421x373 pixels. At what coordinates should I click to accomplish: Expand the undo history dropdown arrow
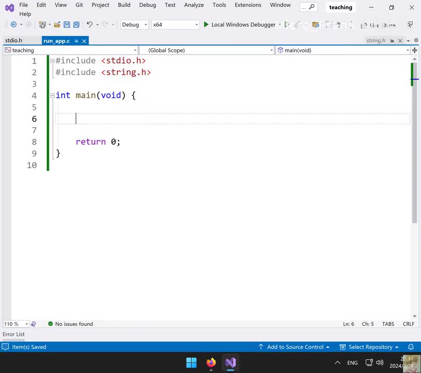click(97, 25)
